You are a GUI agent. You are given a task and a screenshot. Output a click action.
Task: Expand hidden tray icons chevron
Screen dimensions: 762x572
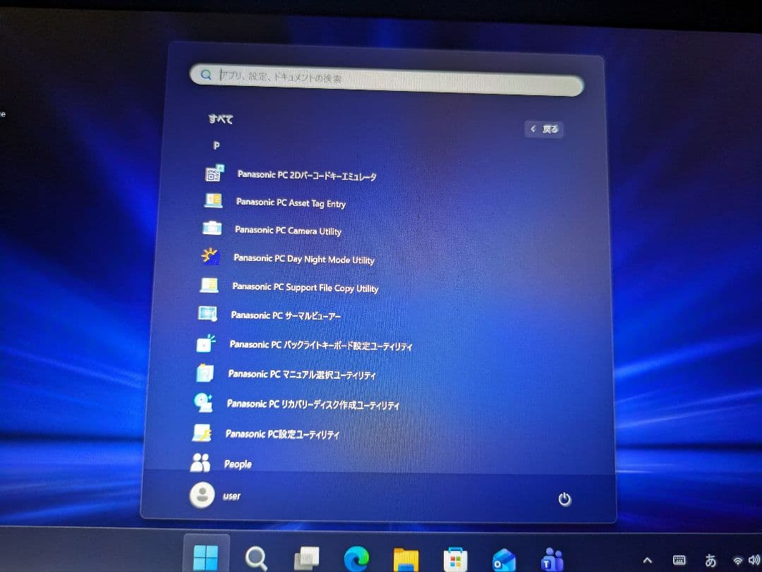[647, 560]
